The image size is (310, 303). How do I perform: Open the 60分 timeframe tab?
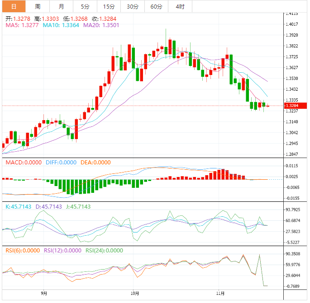pyautogui.click(x=157, y=6)
